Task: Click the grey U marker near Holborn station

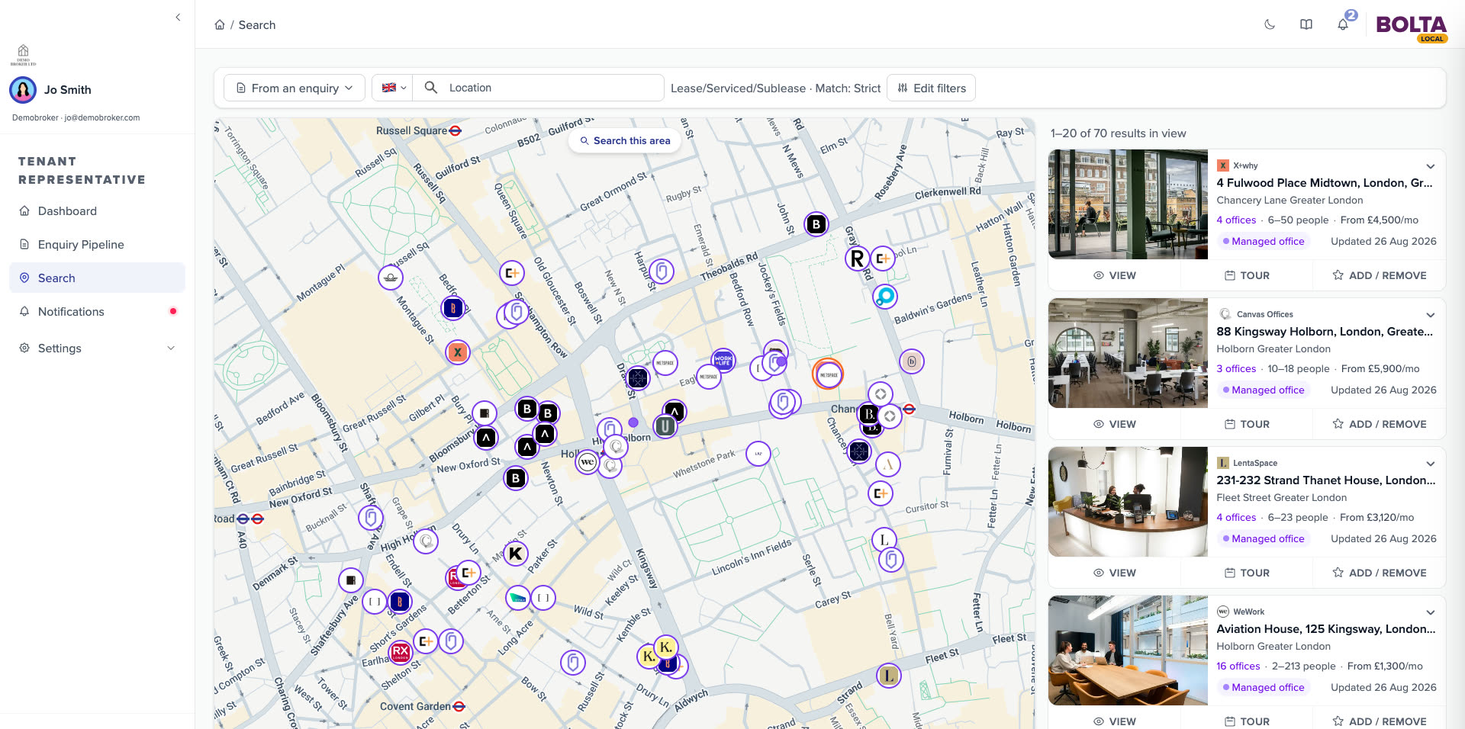Action: pos(665,426)
